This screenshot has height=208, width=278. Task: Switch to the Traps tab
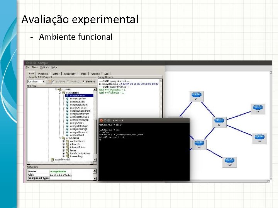[83, 74]
